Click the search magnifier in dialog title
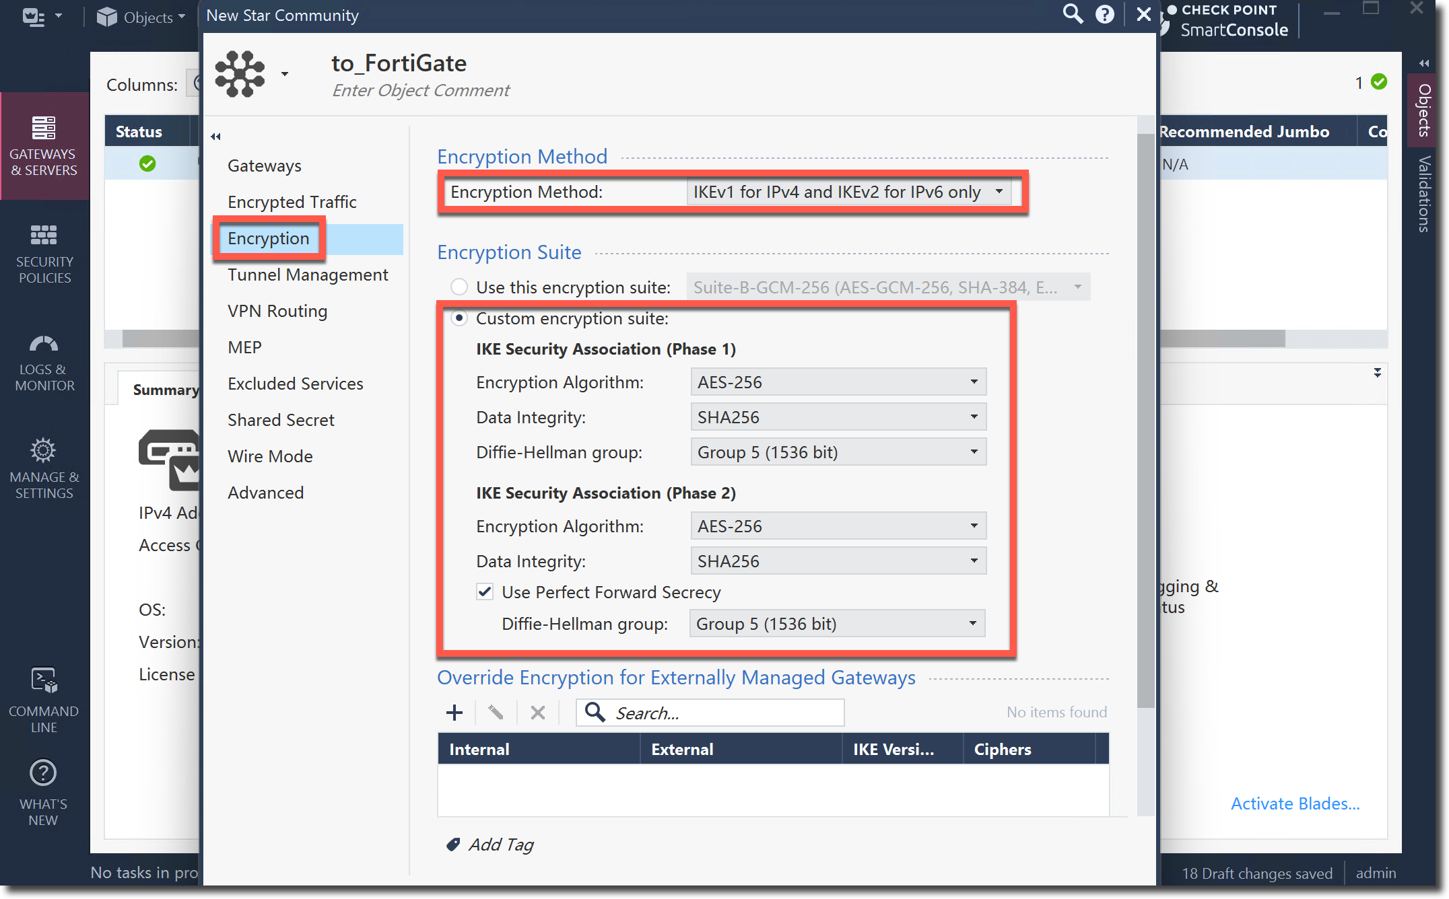 coord(1072,14)
